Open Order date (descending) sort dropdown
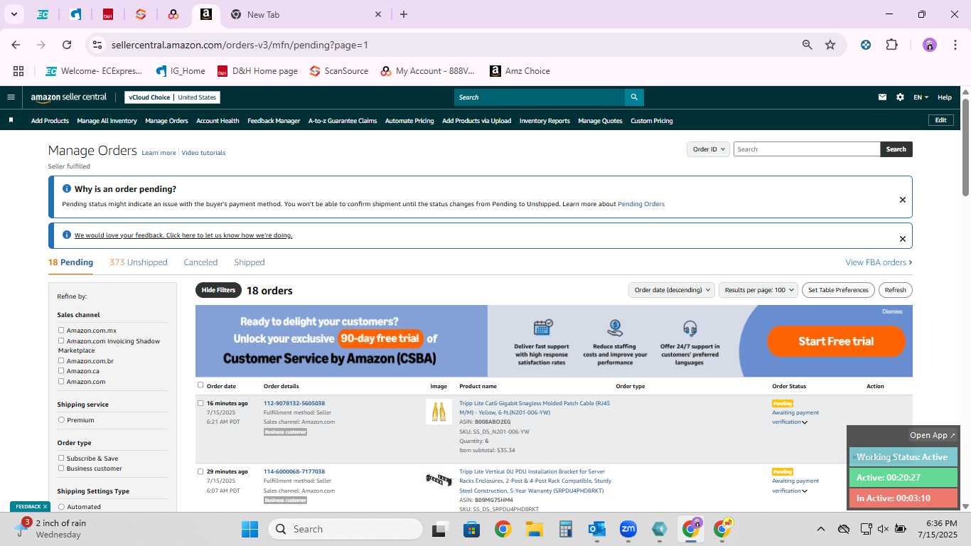 click(x=671, y=290)
